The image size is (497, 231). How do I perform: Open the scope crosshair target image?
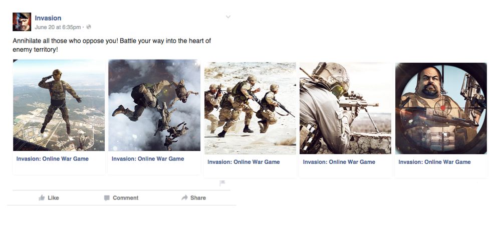tap(441, 108)
